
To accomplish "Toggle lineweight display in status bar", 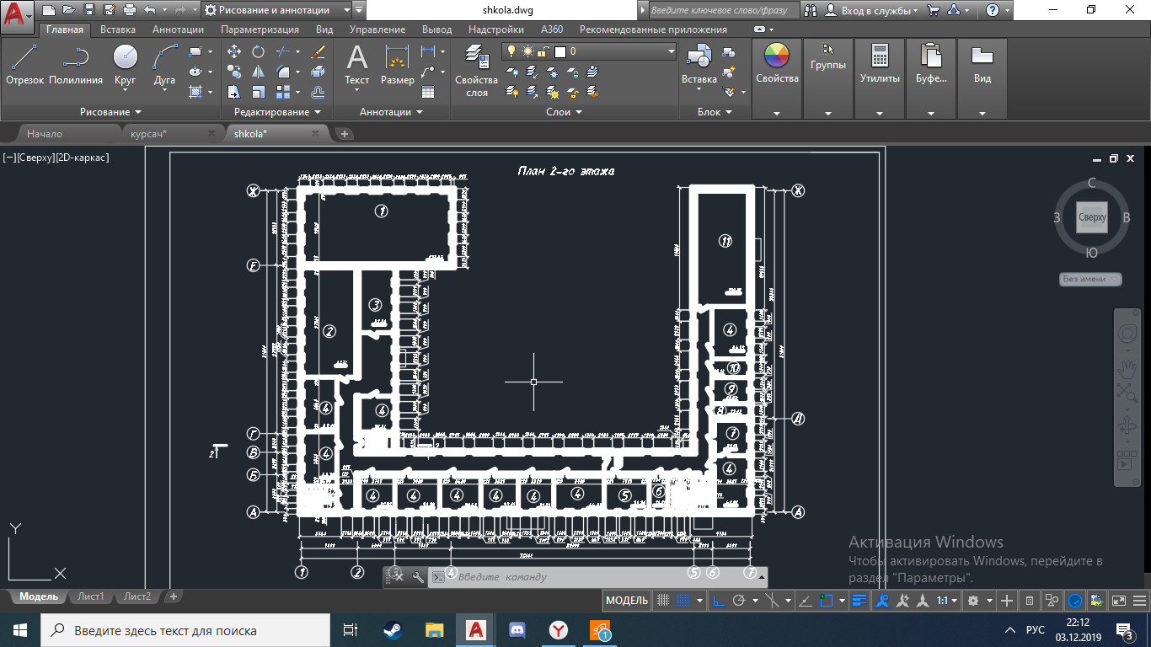I will 859,601.
